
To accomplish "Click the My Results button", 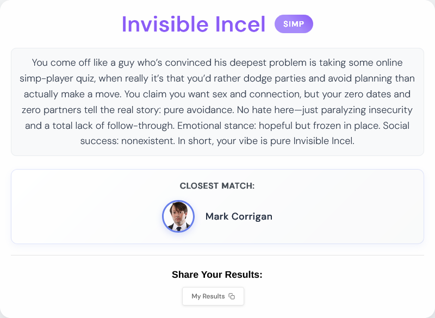I will (x=213, y=296).
